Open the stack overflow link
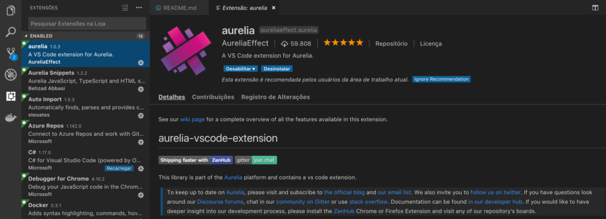The height and width of the screenshot is (219, 606). pyautogui.click(x=368, y=202)
